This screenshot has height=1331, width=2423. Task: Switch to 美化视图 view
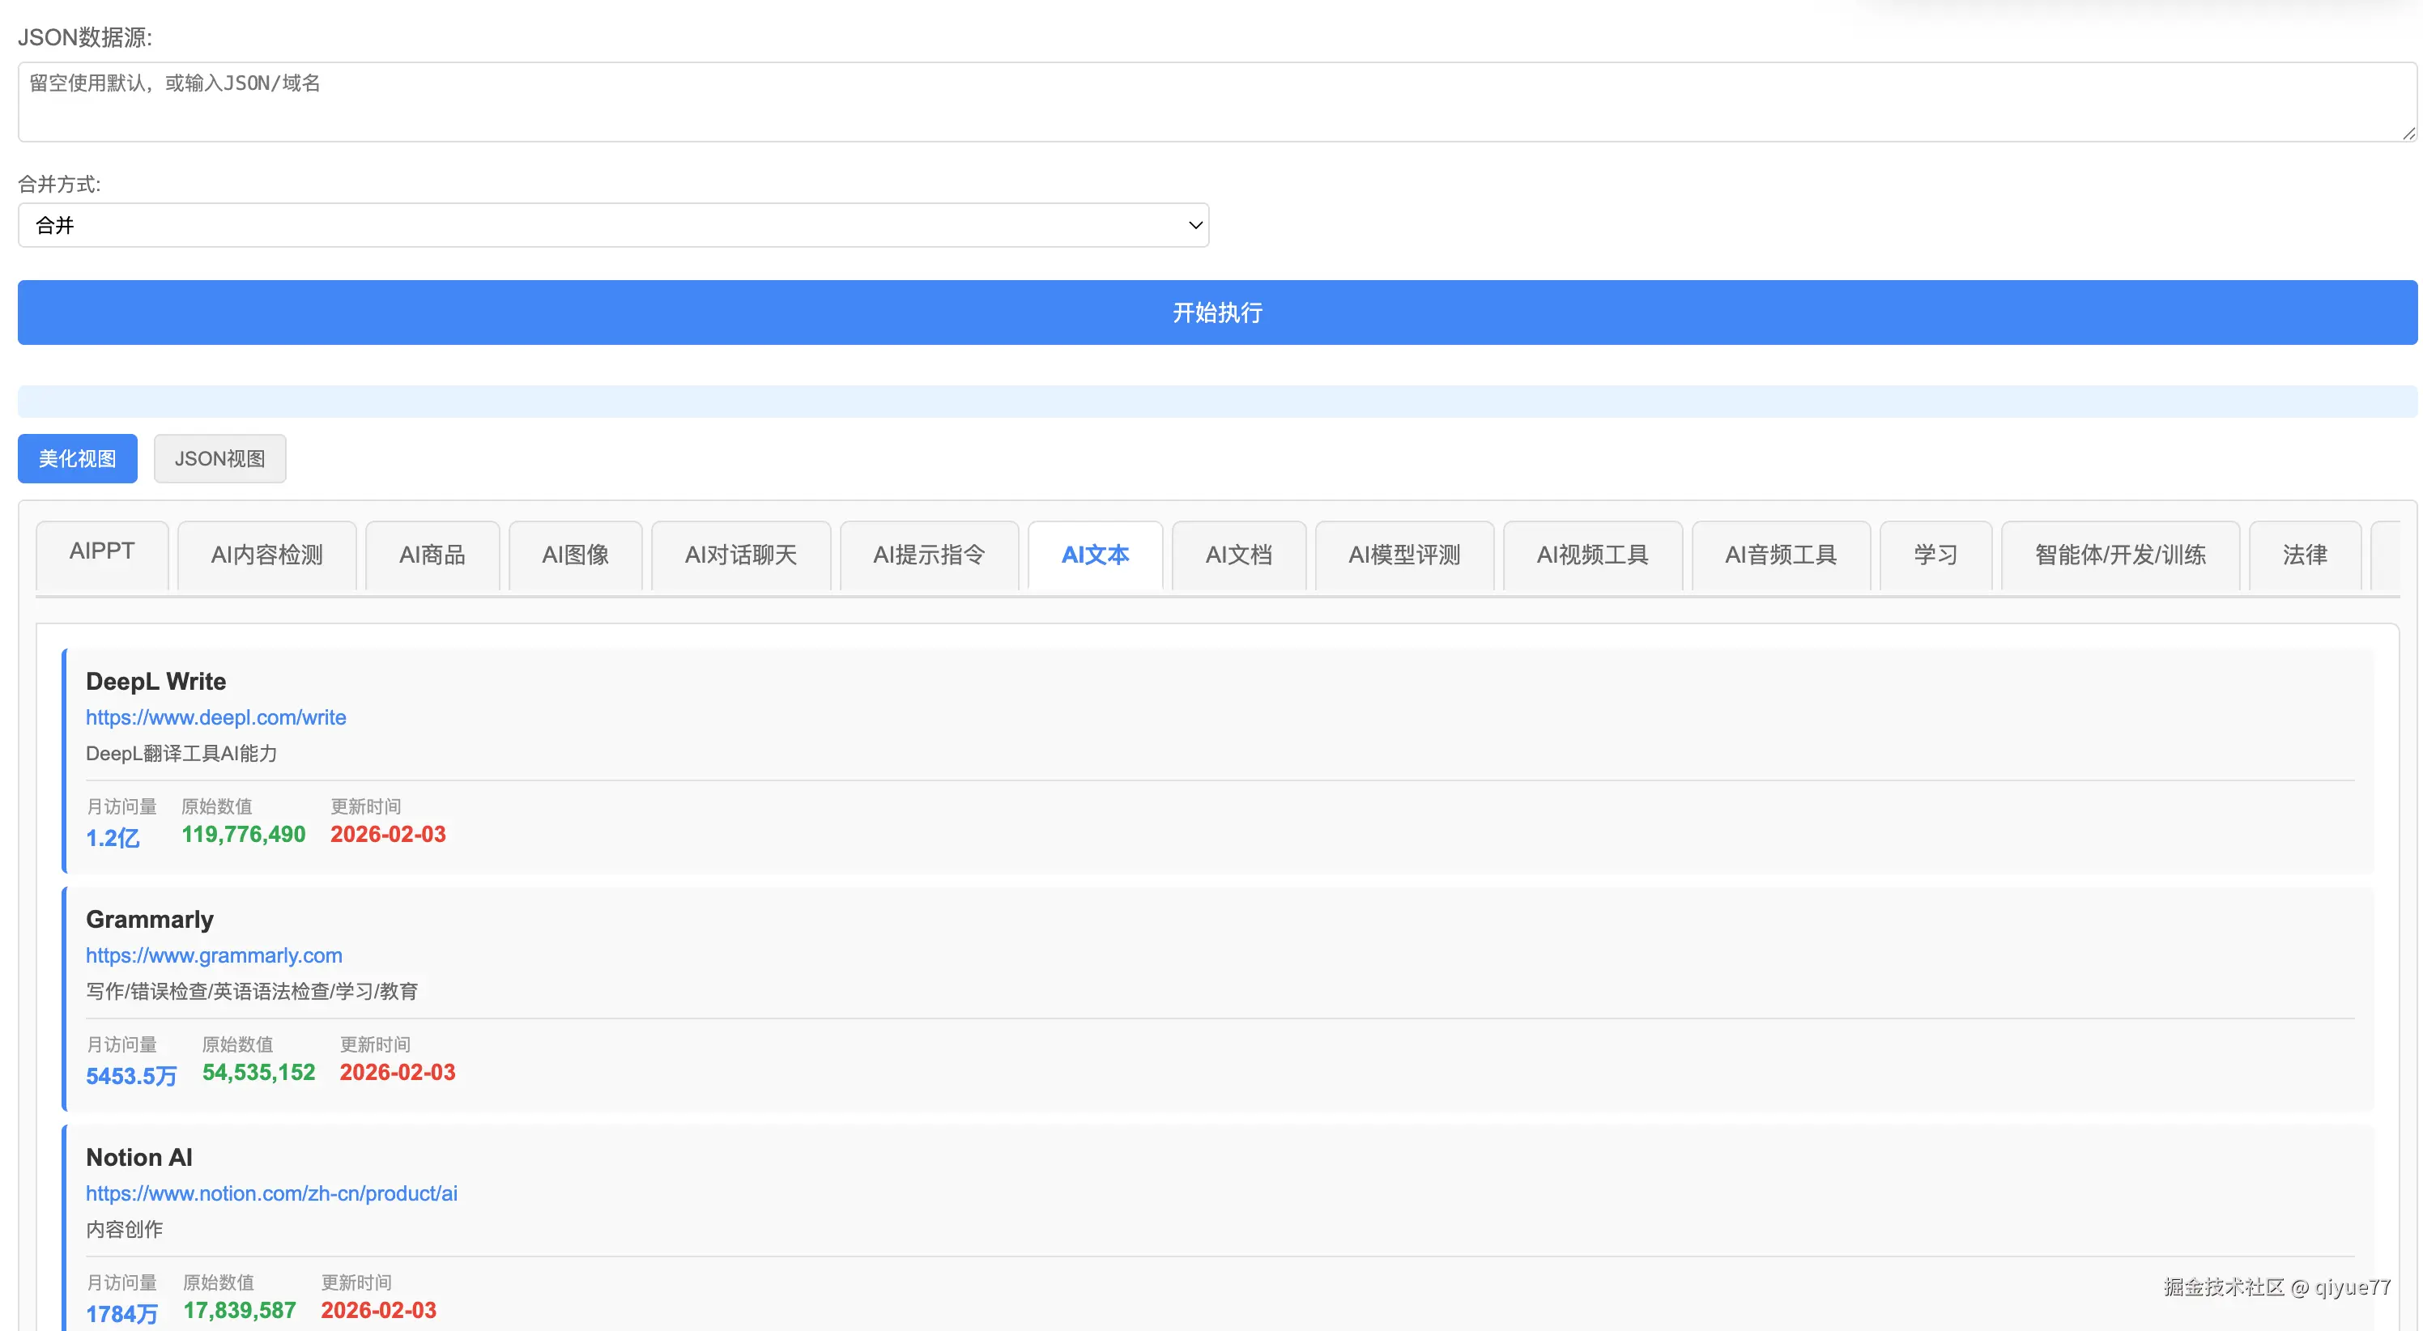click(x=77, y=458)
